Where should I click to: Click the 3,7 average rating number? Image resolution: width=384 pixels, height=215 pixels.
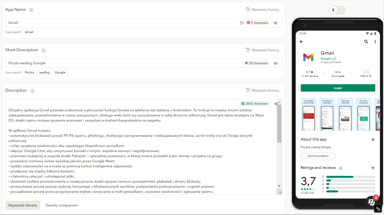click(308, 181)
